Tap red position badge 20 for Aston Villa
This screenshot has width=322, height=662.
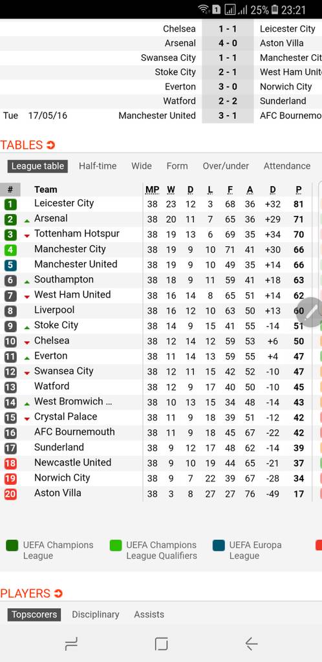(x=10, y=494)
